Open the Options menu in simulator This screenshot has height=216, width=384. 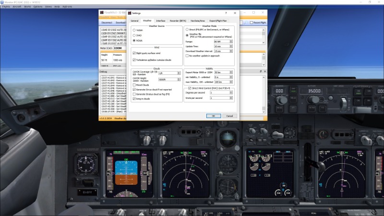tap(38, 7)
